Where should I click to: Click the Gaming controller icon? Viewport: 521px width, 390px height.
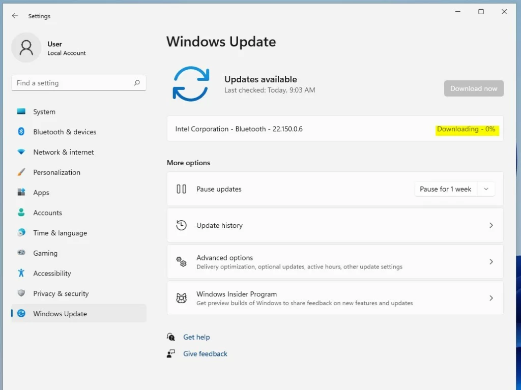point(21,253)
